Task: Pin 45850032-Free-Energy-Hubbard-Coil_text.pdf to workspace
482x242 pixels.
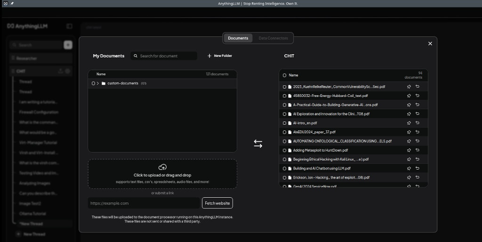Action: [x=409, y=96]
